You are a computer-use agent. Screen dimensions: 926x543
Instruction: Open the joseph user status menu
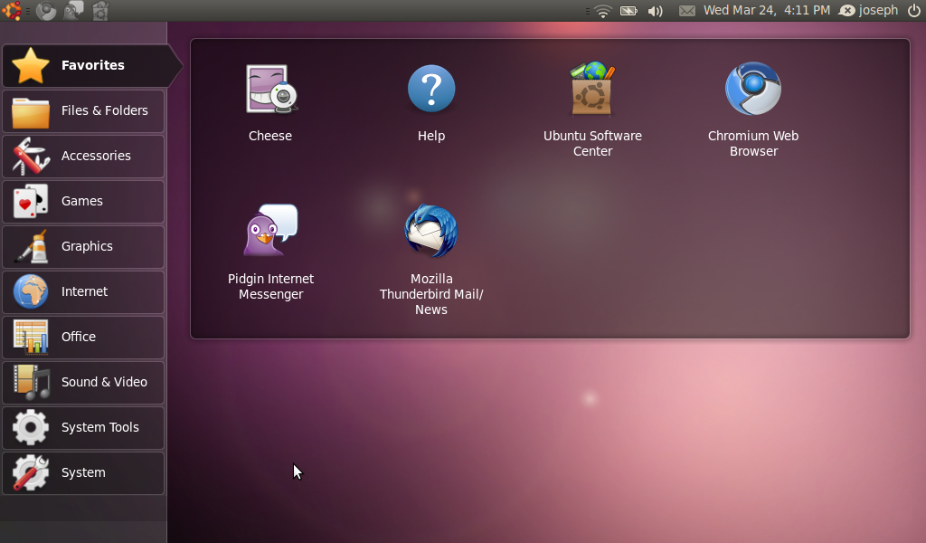[869, 11]
